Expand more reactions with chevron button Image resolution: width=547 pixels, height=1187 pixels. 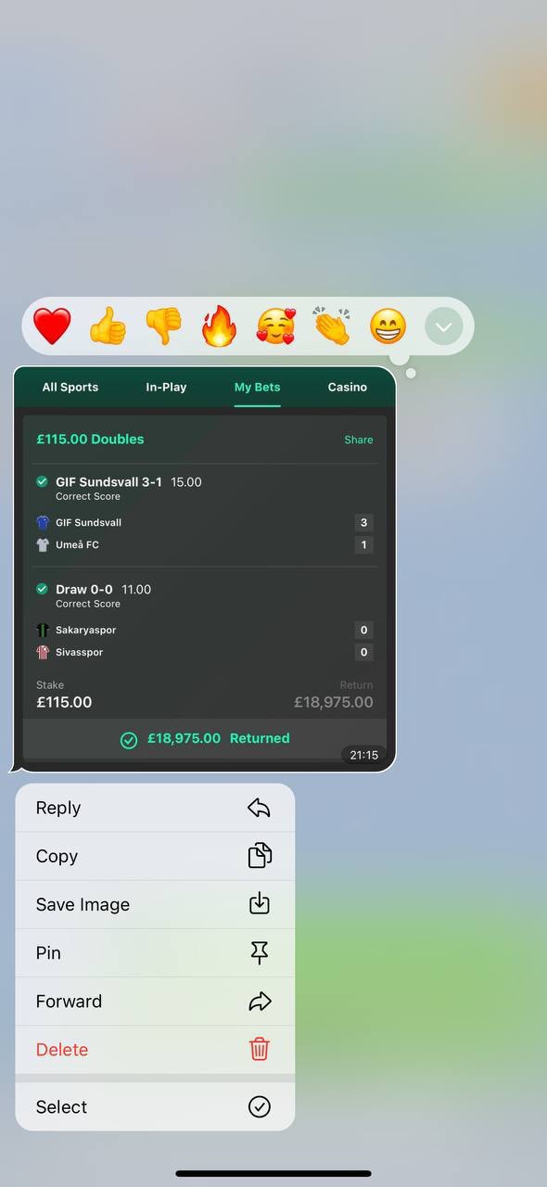click(444, 326)
